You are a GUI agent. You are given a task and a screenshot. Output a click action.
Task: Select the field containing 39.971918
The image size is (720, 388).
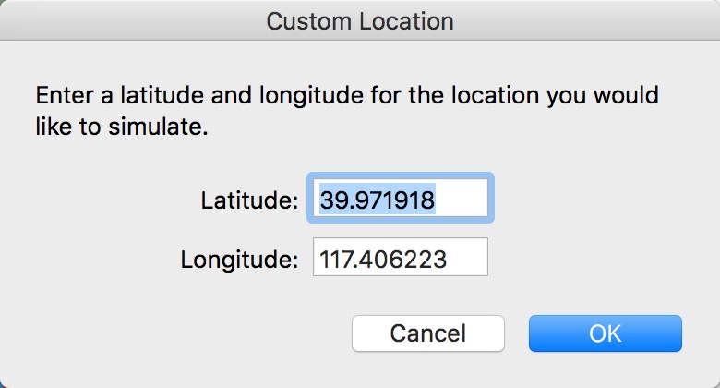click(x=400, y=200)
